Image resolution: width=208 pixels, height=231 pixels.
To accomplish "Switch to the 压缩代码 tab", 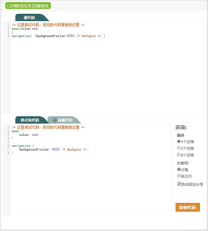I will pos(65,120).
